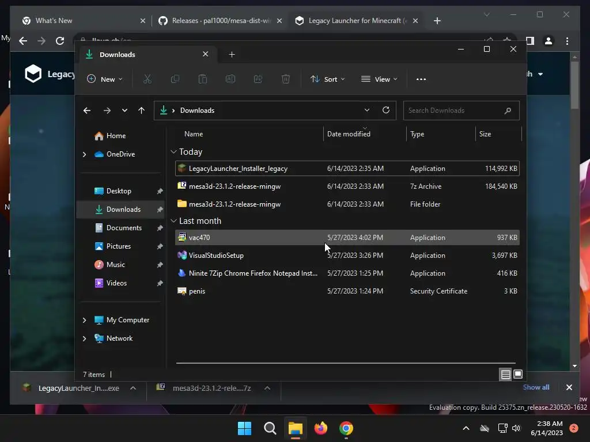Select mesa3d-23.1.2-release-mingw 7z Archive
The width and height of the screenshot is (590, 442).
(347, 186)
